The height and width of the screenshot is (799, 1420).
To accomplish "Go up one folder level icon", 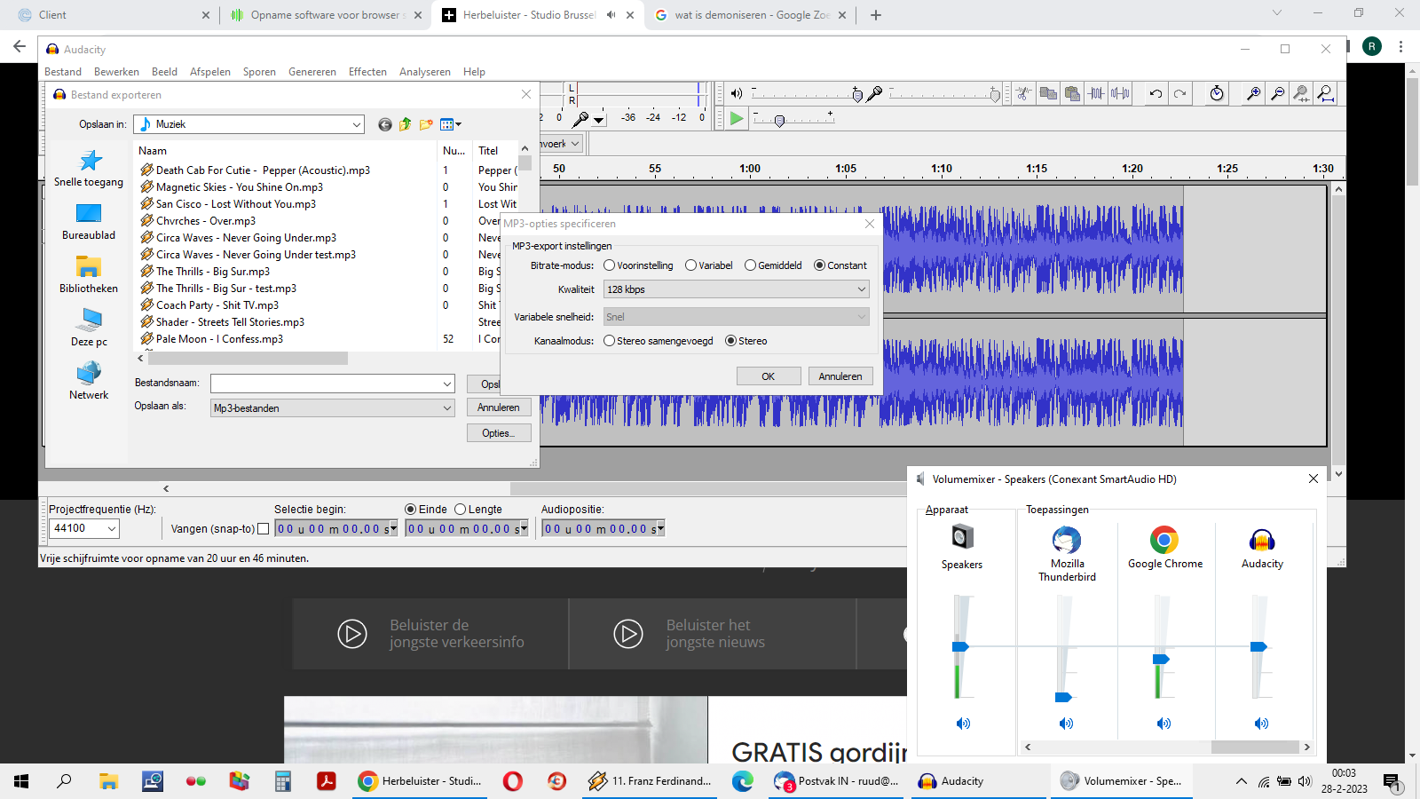I will [x=406, y=124].
